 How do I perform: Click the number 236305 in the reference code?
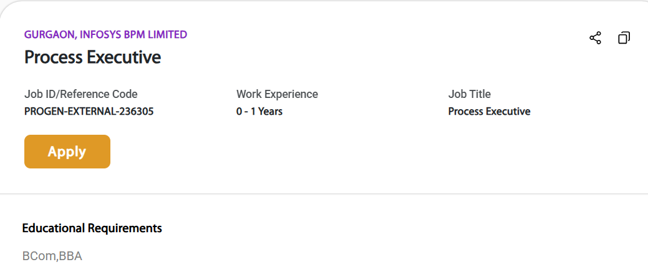(x=135, y=112)
